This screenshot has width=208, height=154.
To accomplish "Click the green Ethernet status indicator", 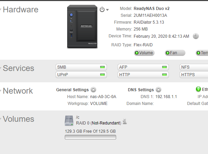I will (x=198, y=89).
